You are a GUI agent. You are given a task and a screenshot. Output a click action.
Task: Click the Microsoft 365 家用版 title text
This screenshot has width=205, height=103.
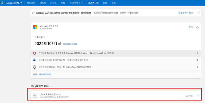coord(49,26)
